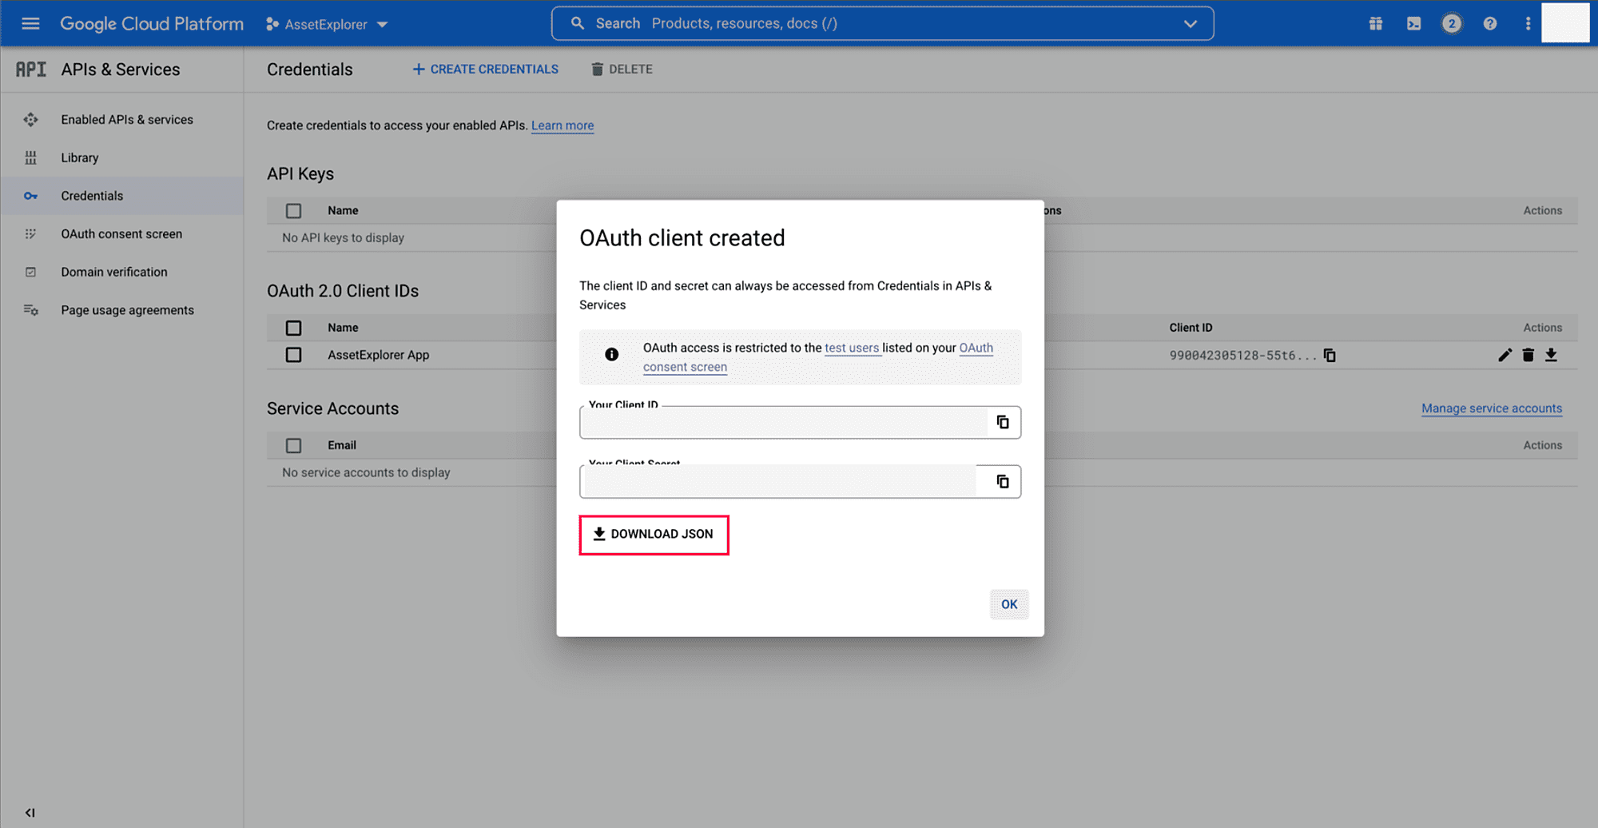Collapse the left sidebar navigation panel
The image size is (1598, 828).
(x=30, y=813)
